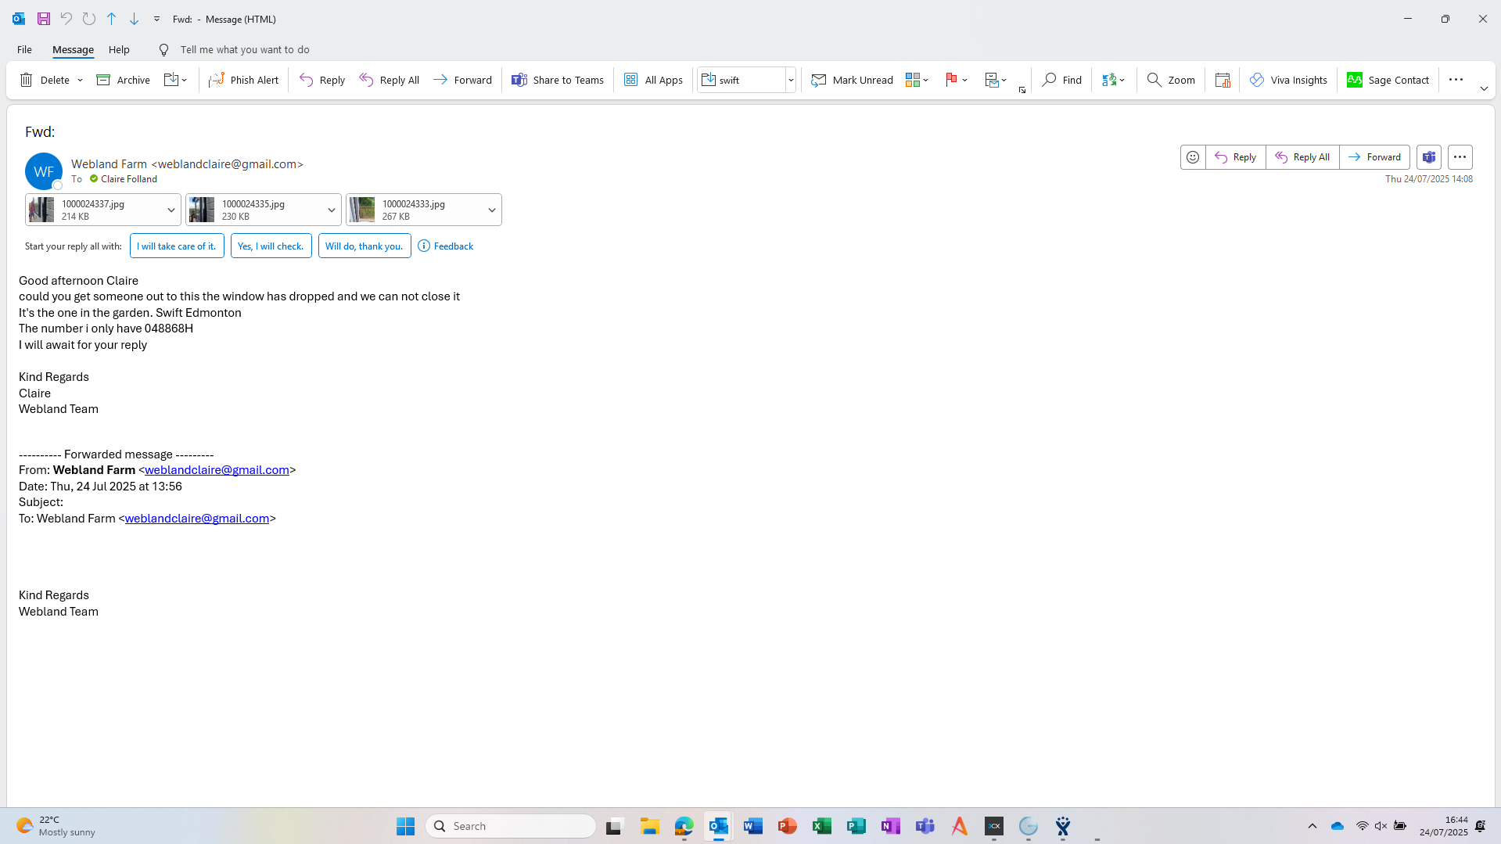Reply using the message header button
Viewport: 1501px width, 844px height.
1236,157
